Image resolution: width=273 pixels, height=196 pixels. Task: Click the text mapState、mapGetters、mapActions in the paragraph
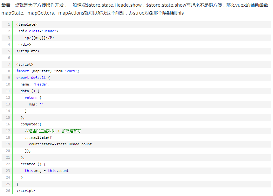[x=43, y=13]
